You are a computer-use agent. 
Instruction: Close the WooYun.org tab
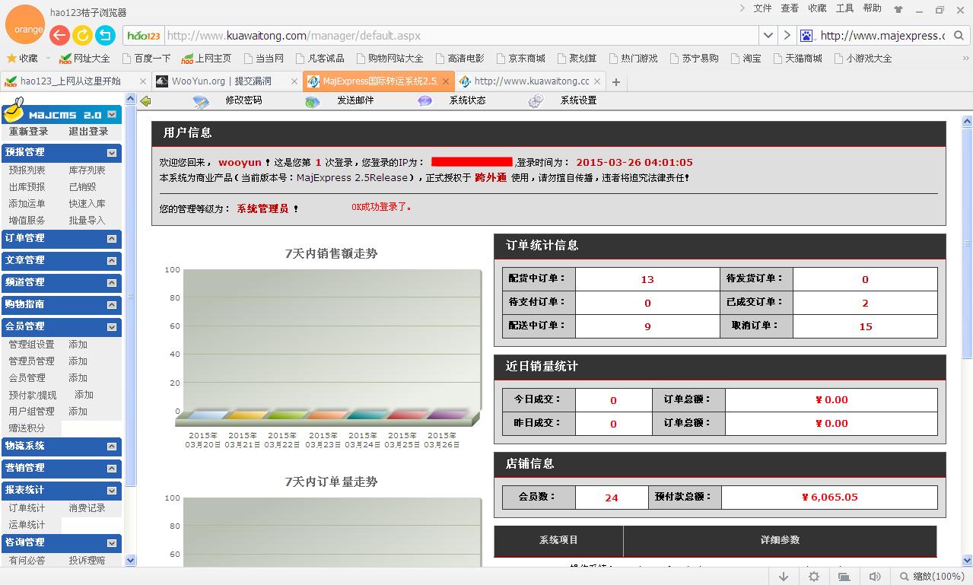[x=294, y=81]
